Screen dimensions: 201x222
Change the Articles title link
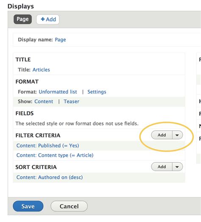[x=41, y=69]
